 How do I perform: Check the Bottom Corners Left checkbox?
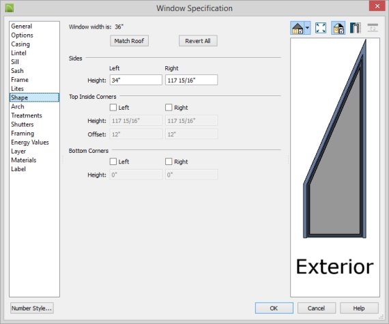(113, 162)
